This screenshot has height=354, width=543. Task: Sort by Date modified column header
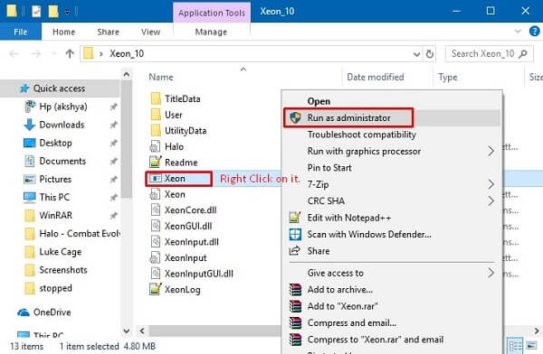(376, 77)
